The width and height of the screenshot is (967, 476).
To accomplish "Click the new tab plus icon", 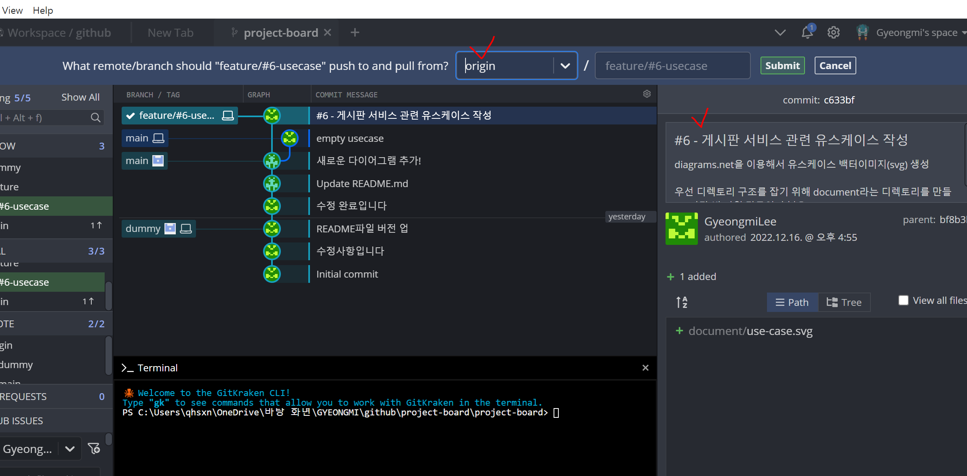I will click(x=355, y=32).
